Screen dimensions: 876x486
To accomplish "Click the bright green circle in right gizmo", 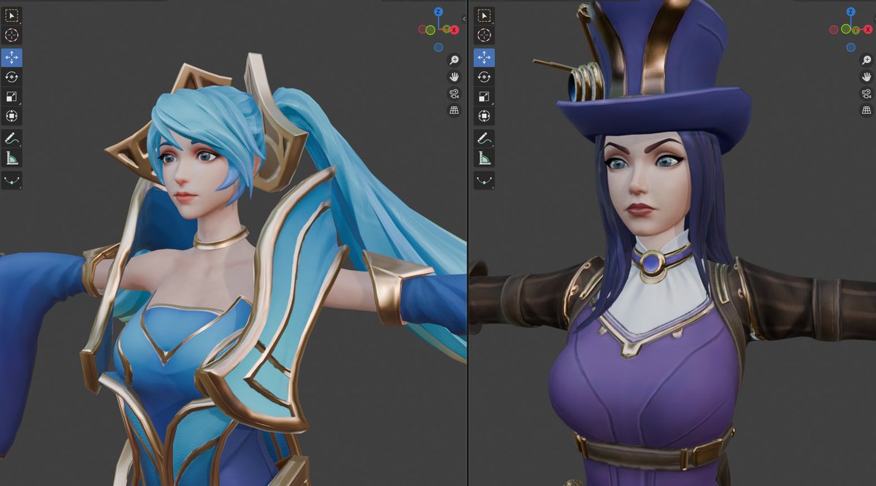I will point(845,29).
